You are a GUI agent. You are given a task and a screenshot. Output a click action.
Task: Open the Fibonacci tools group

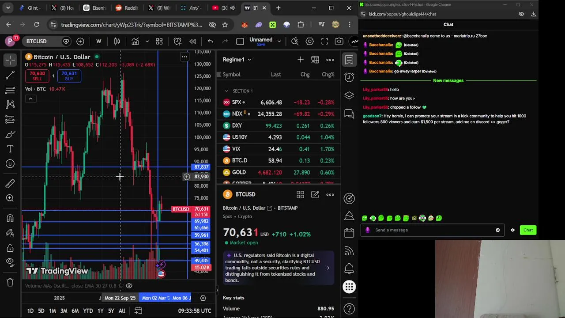pos(10,90)
